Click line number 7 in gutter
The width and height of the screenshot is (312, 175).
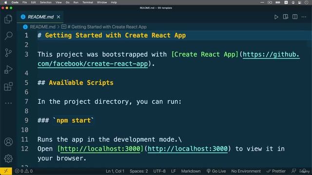pyautogui.click(x=26, y=102)
